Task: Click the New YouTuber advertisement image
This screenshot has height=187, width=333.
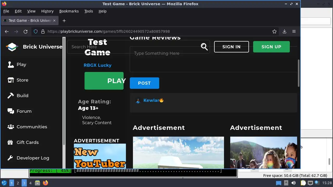Action: point(100,156)
